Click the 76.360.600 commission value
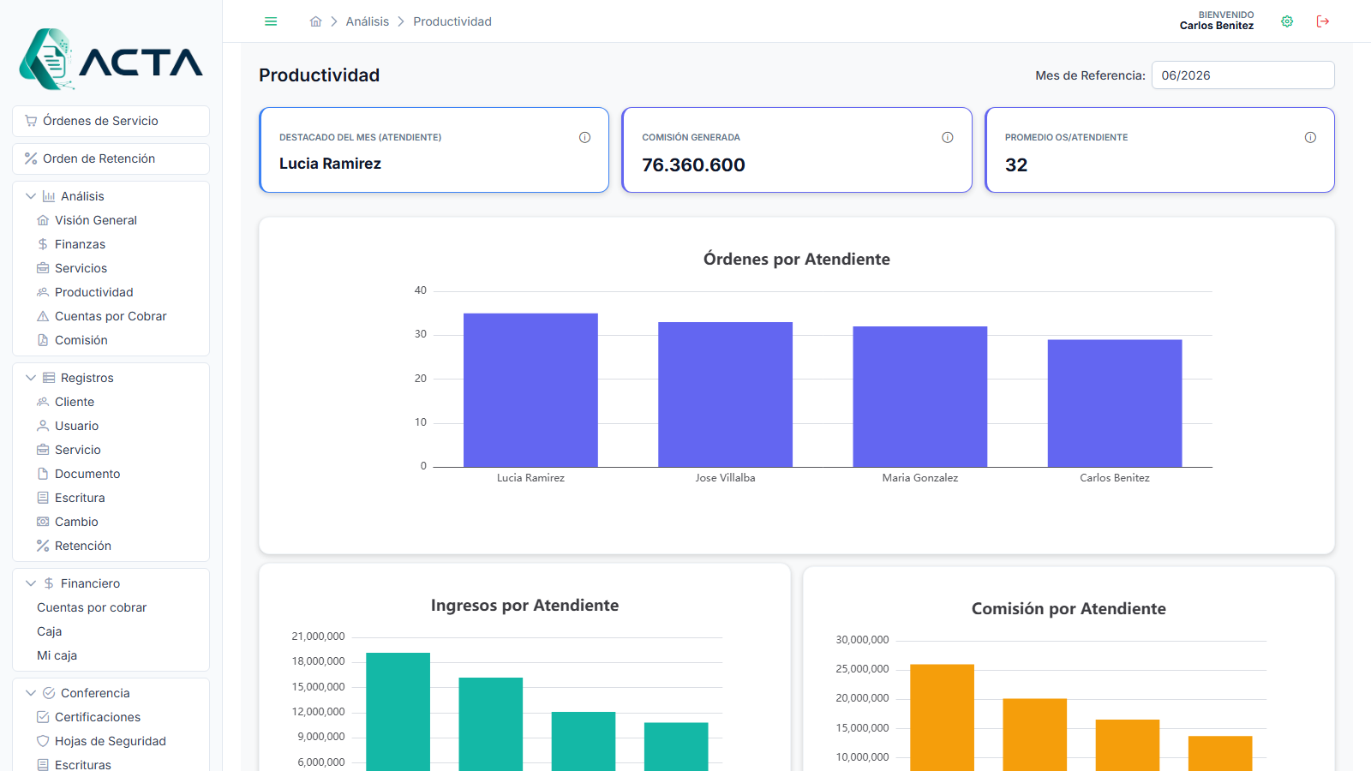The image size is (1371, 771). point(694,164)
